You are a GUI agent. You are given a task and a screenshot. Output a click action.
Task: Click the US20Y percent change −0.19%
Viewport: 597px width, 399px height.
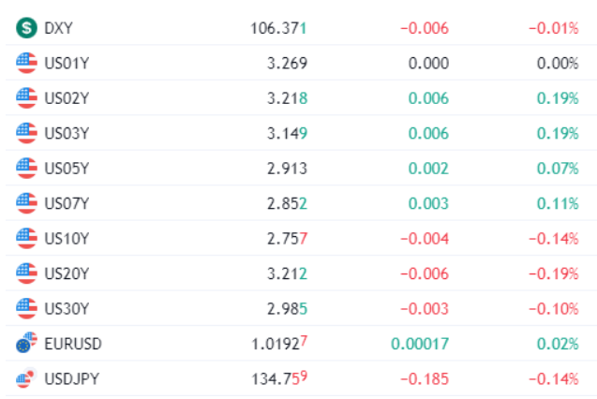coord(554,273)
